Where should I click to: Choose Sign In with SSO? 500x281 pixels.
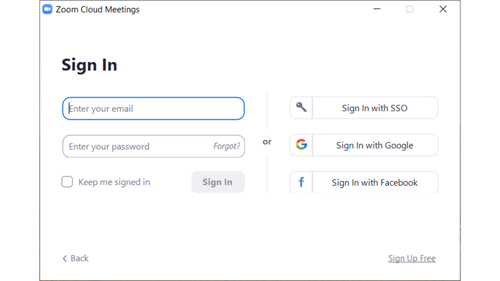[x=375, y=108]
